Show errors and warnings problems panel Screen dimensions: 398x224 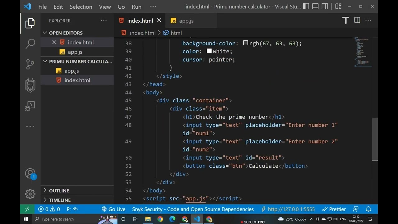49,209
